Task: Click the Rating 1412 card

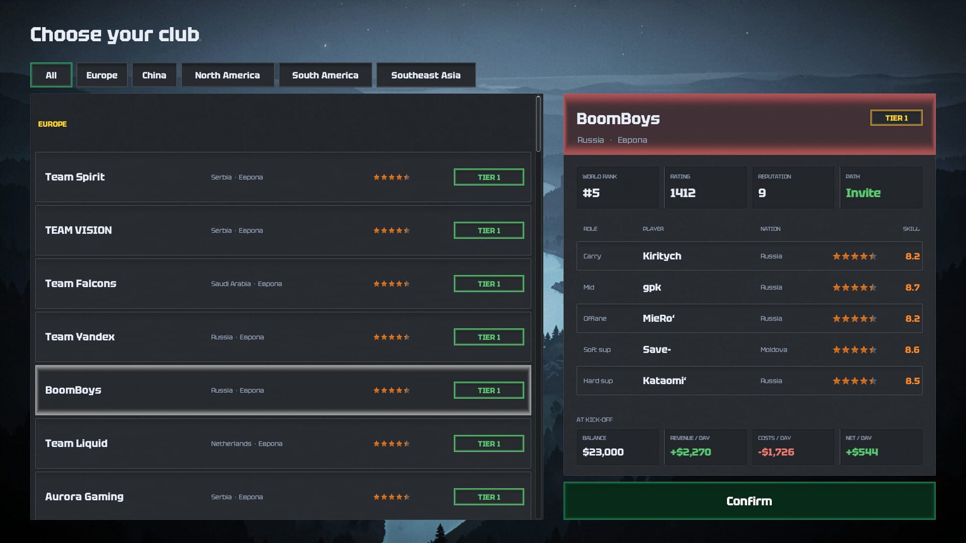Action: point(705,188)
